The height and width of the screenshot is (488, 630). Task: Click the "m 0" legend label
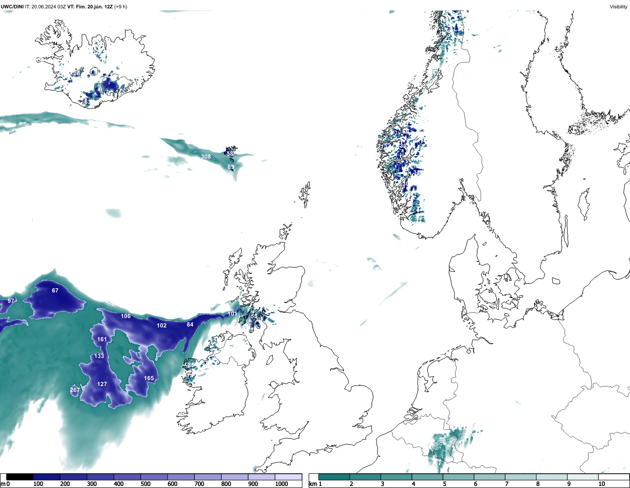(x=4, y=484)
